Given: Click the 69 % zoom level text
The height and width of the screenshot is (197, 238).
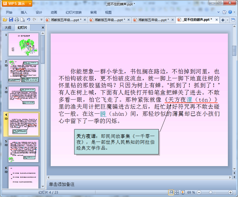Looking at the screenshot, I should 191,192.
